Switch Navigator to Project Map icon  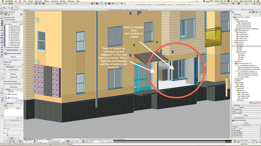pyautogui.click(x=250, y=12)
